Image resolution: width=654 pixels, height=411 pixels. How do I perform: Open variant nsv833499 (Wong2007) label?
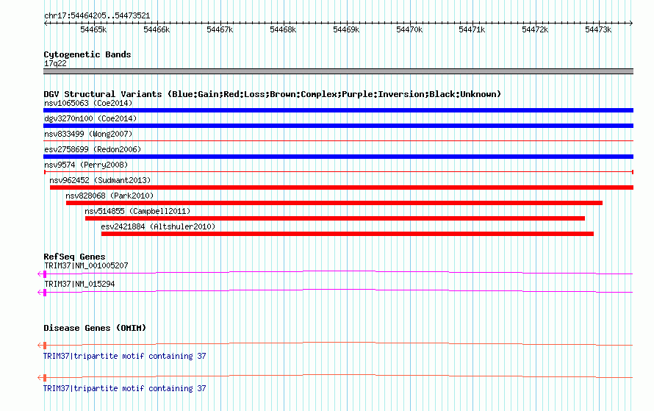coord(88,134)
